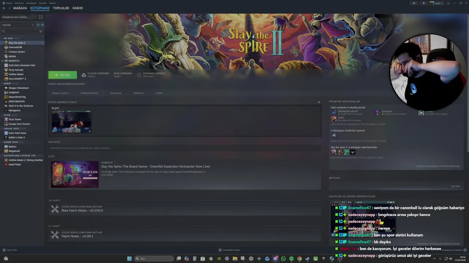469x263 pixels.
Task: Open the FASHO profile tab
Action: (x=78, y=8)
